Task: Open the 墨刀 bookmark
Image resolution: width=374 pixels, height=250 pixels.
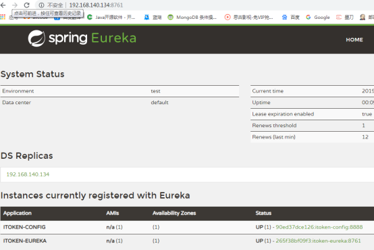Action: [x=345, y=17]
